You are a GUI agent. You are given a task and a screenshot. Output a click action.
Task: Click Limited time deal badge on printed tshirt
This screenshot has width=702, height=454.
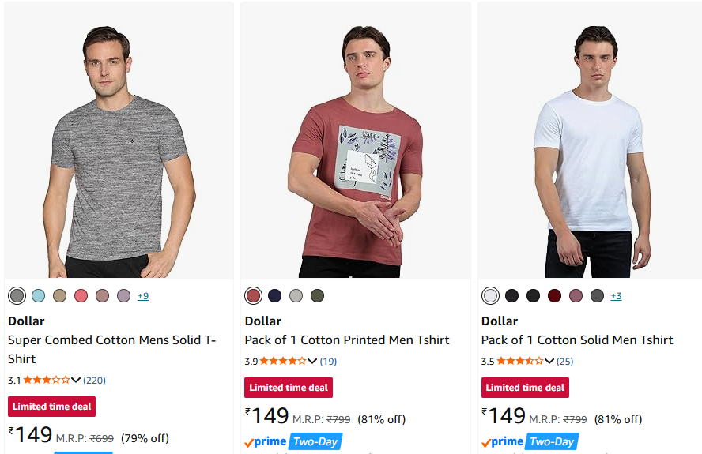(289, 388)
